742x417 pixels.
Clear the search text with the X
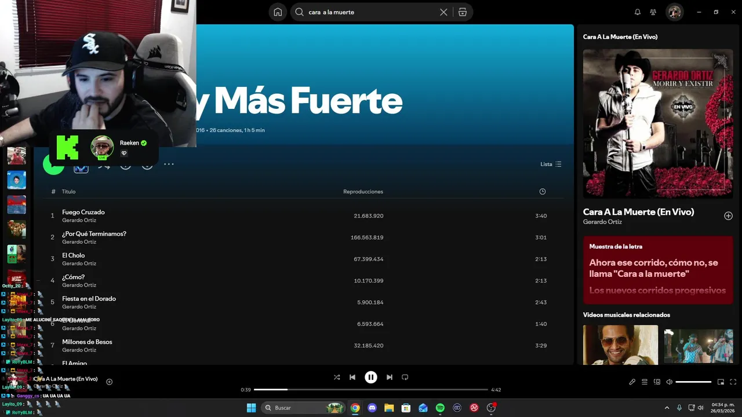(443, 12)
